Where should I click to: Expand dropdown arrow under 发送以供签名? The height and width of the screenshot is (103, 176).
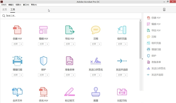click(x=100, y=75)
